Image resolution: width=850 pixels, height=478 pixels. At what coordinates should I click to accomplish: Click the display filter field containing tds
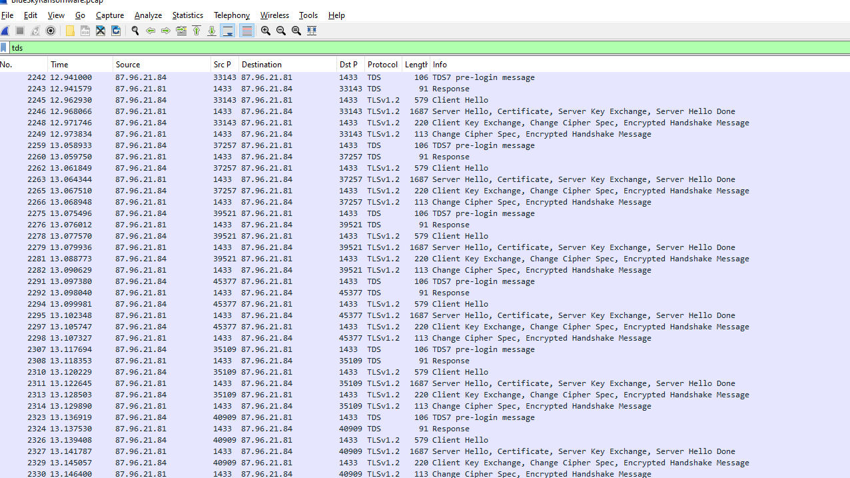426,48
